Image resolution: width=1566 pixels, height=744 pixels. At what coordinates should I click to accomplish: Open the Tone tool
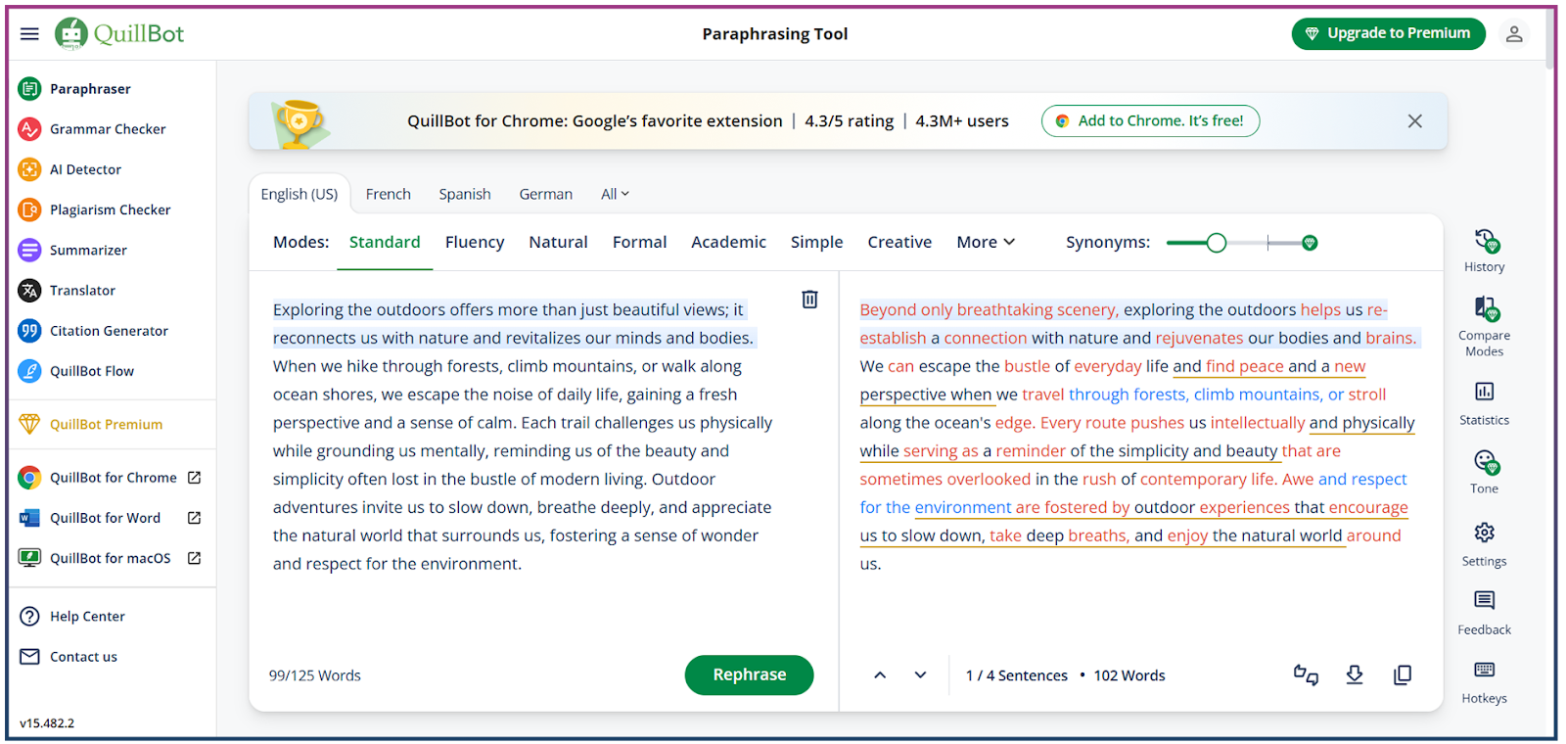click(x=1484, y=472)
